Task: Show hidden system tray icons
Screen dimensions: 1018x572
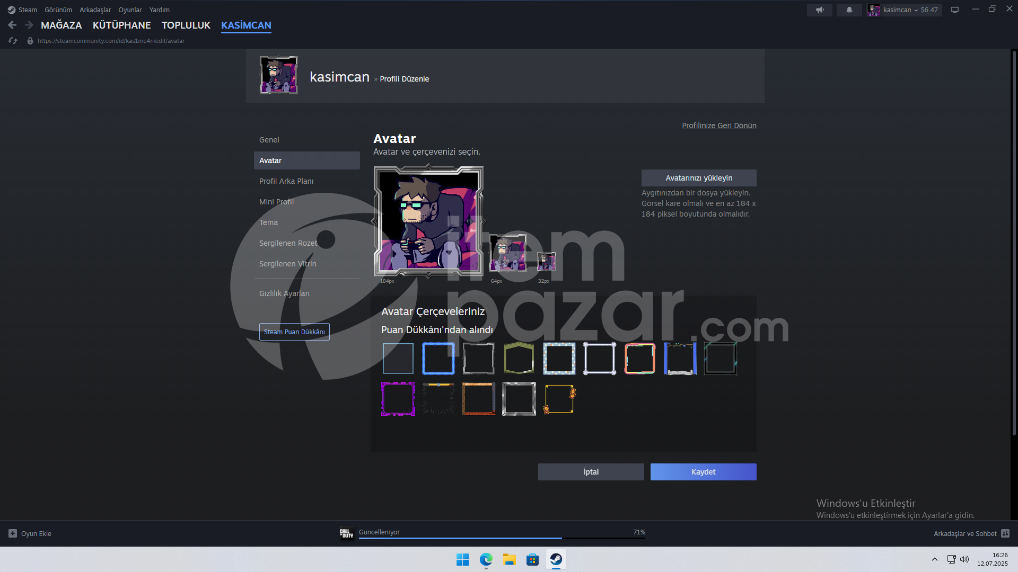Action: (935, 559)
